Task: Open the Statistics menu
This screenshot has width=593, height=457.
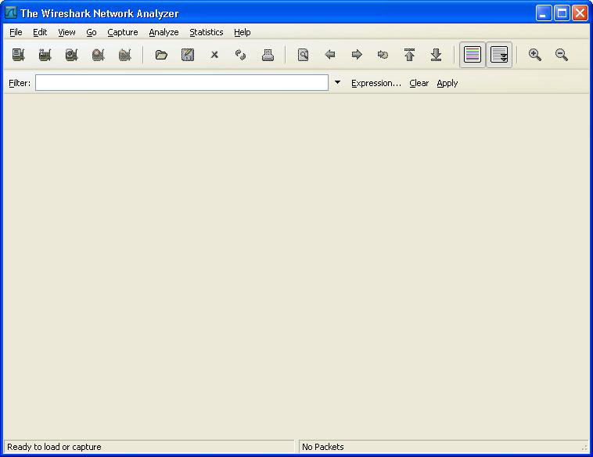Action: 206,33
